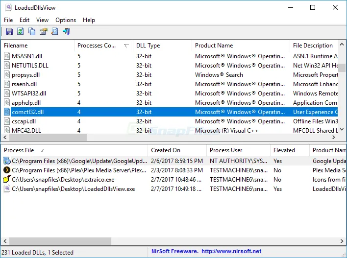Sort by the upper Product Name column header
This screenshot has height=258, width=347.
(241, 46)
